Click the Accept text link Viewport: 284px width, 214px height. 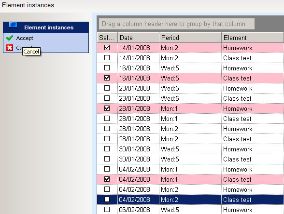pyautogui.click(x=25, y=38)
